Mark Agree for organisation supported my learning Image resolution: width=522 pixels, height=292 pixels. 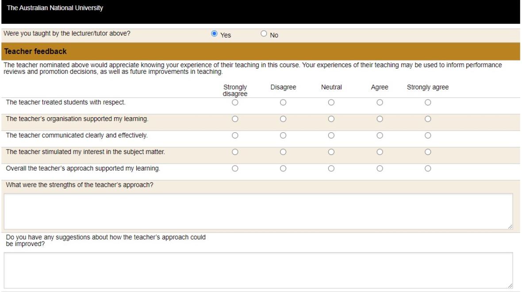point(380,119)
